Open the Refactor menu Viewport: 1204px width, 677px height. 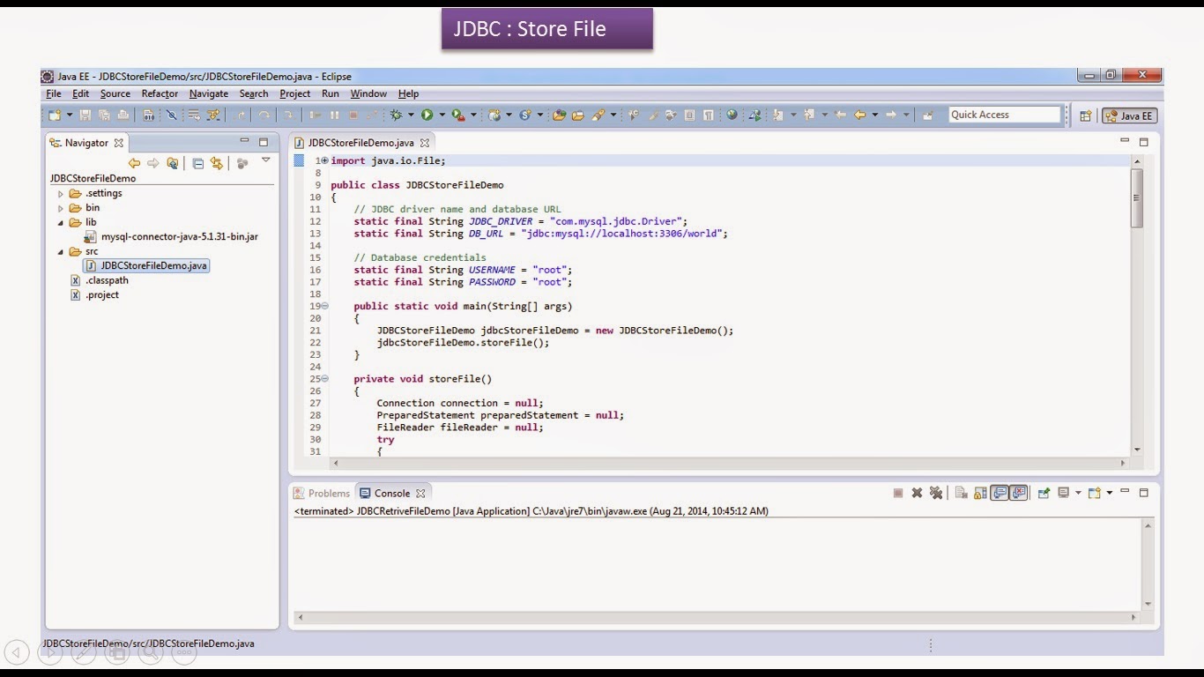point(160,93)
